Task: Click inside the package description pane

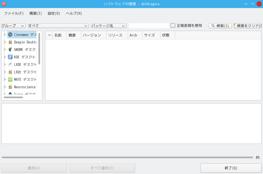Action: click(132, 123)
